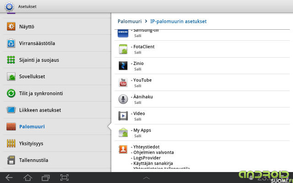
Task: Take a screenshot with capture icon
Action: pos(64,178)
